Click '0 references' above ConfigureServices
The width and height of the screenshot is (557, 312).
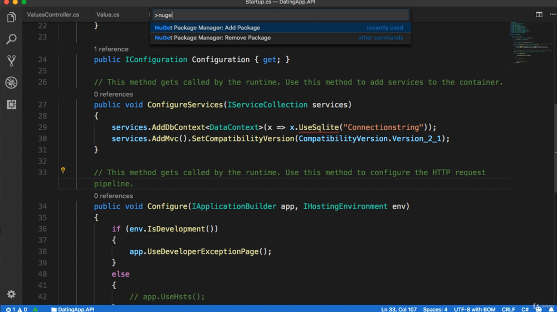coord(113,94)
